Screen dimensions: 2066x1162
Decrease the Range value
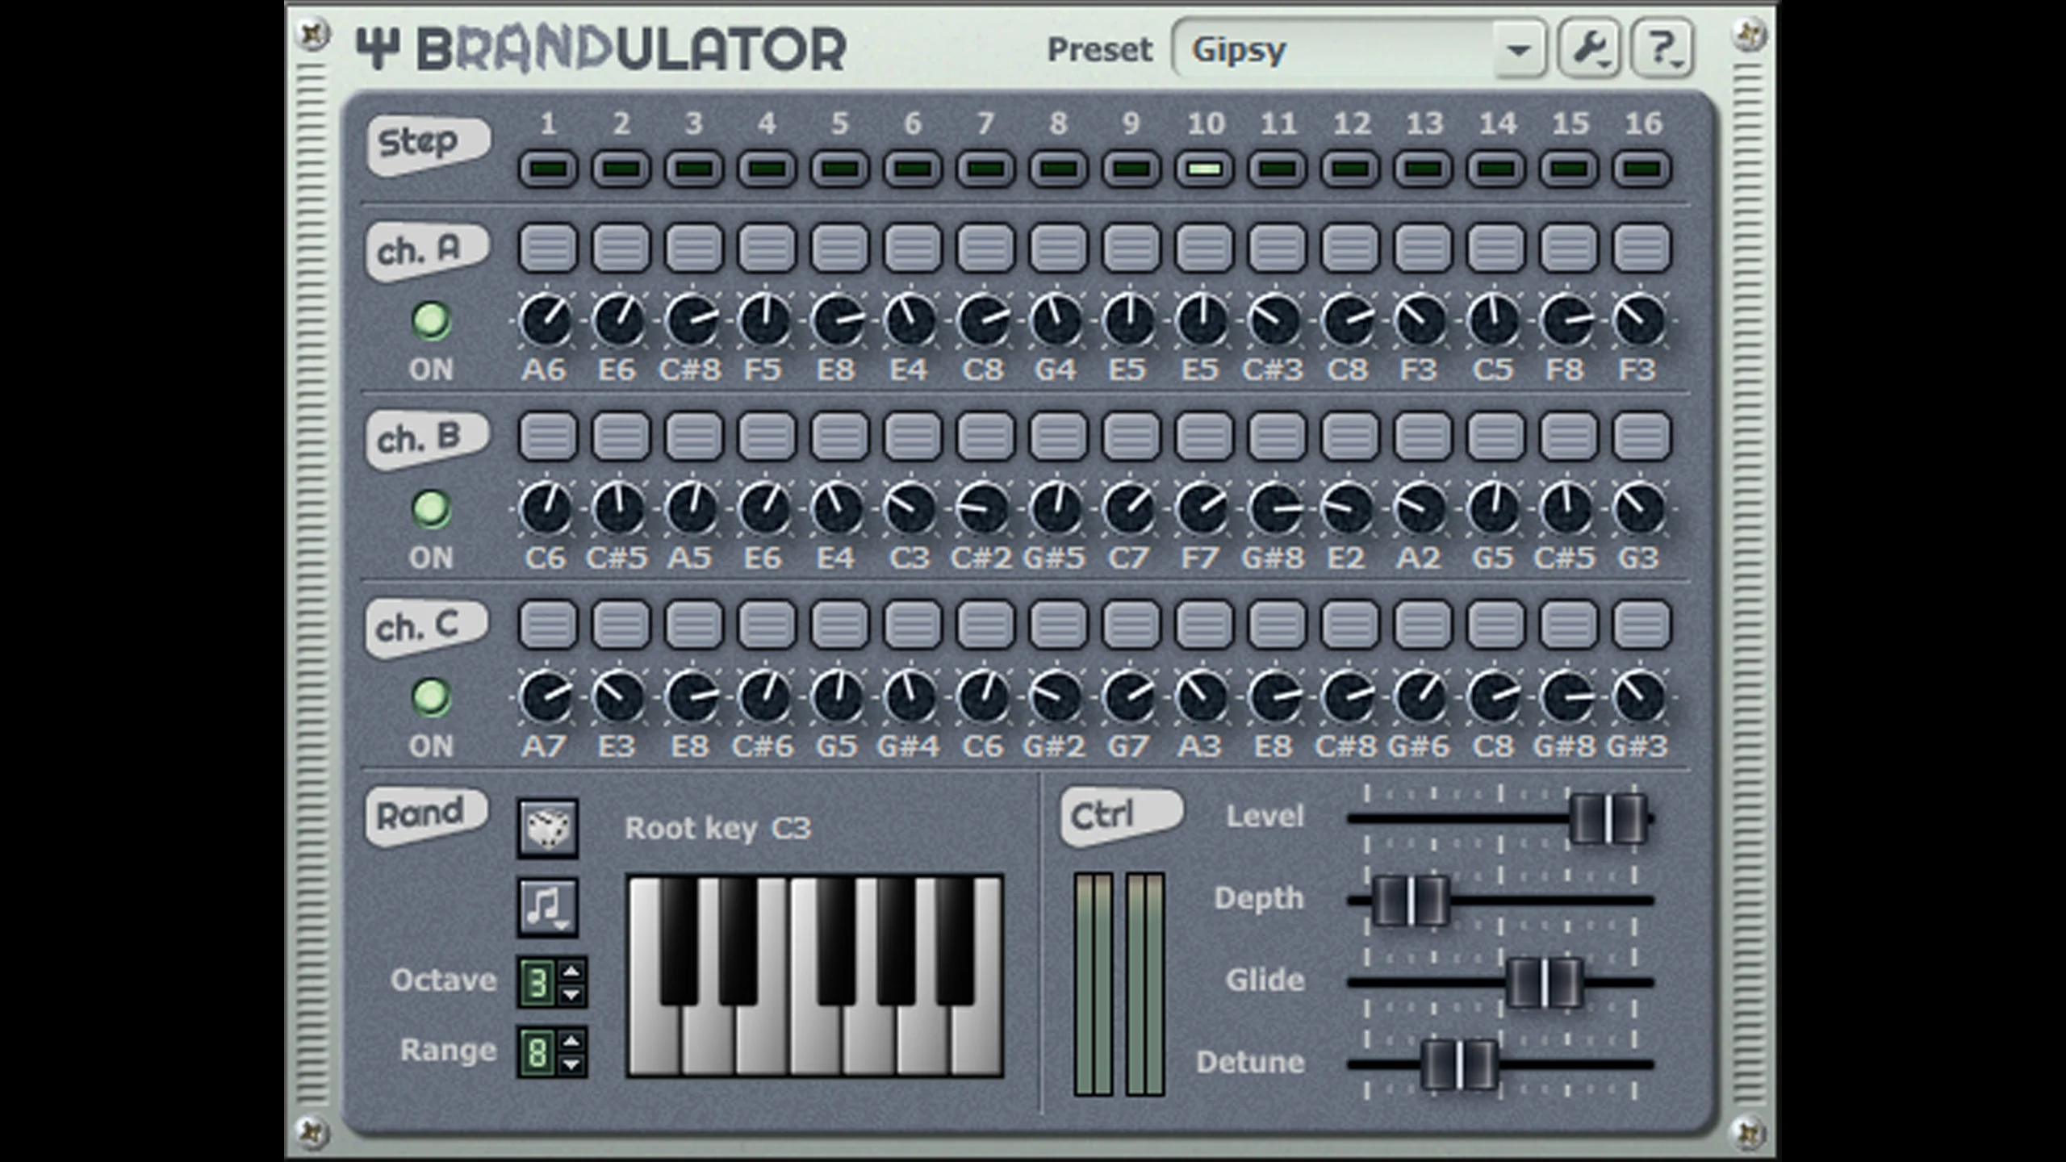[x=571, y=1065]
